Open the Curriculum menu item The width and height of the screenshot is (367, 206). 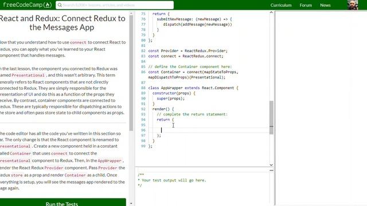click(281, 5)
